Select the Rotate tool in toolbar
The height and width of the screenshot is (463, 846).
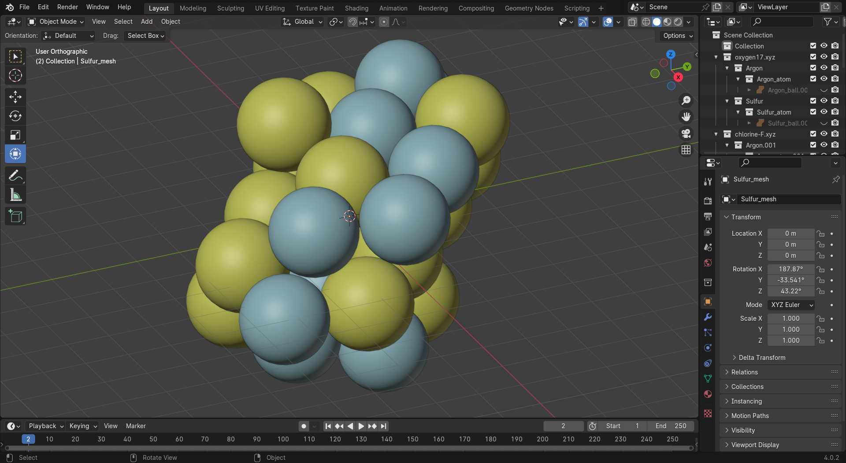[15, 116]
